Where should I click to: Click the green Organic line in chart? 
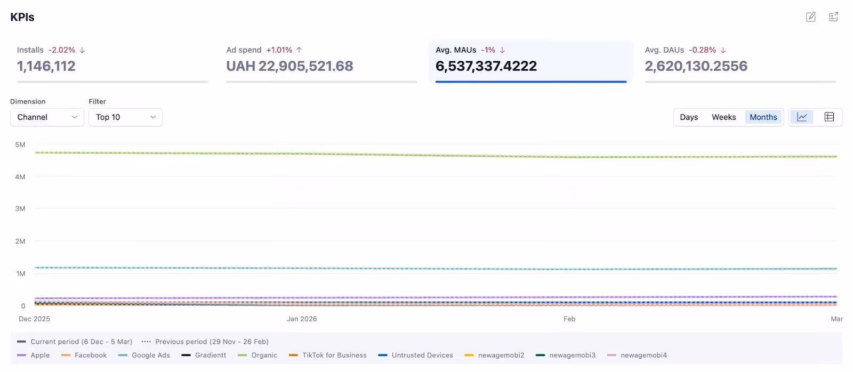point(436,155)
